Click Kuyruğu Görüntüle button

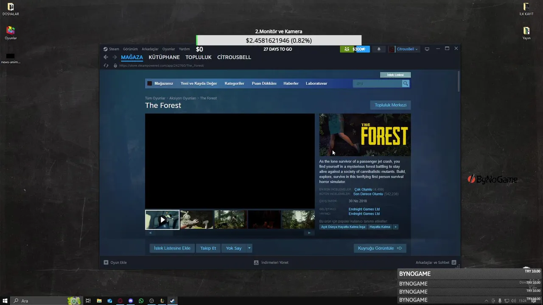(x=380, y=248)
